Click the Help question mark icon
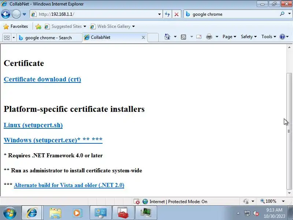 [282, 37]
